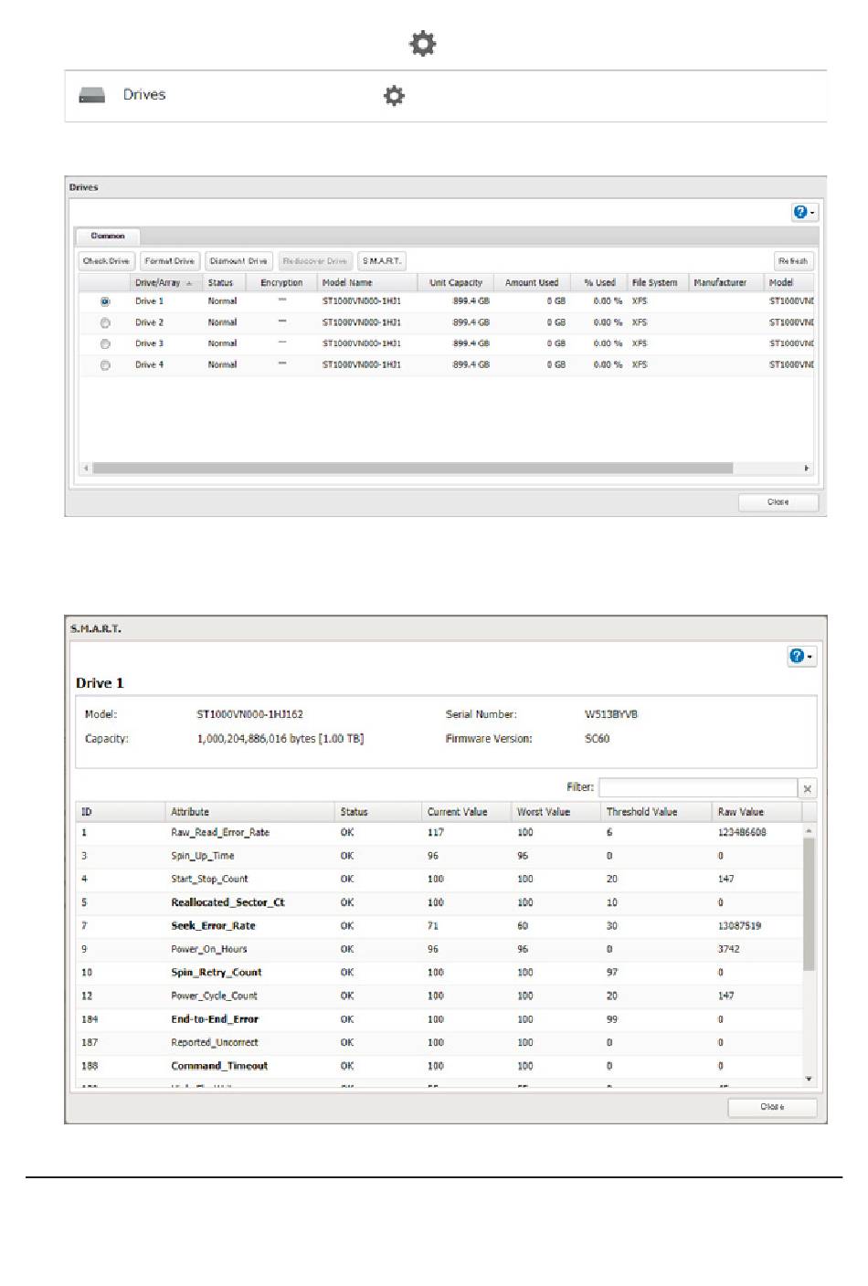
Task: Select the Drive 2 radio button
Action: [105, 322]
